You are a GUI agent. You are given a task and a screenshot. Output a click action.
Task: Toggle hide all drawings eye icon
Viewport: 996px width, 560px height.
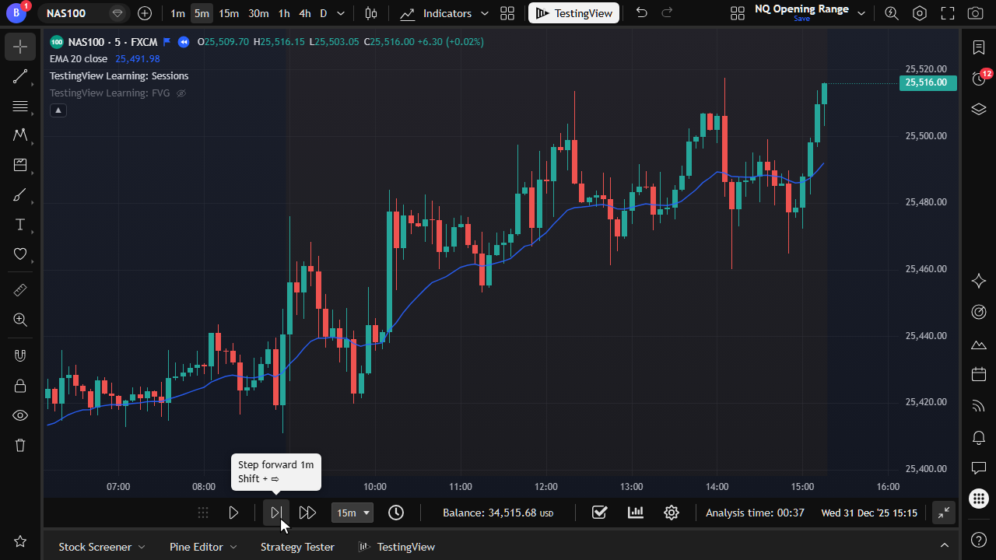[20, 415]
